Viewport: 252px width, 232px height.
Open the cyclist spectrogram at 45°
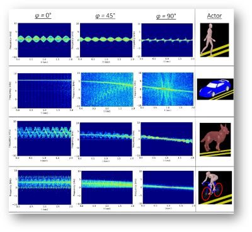tap(107, 187)
